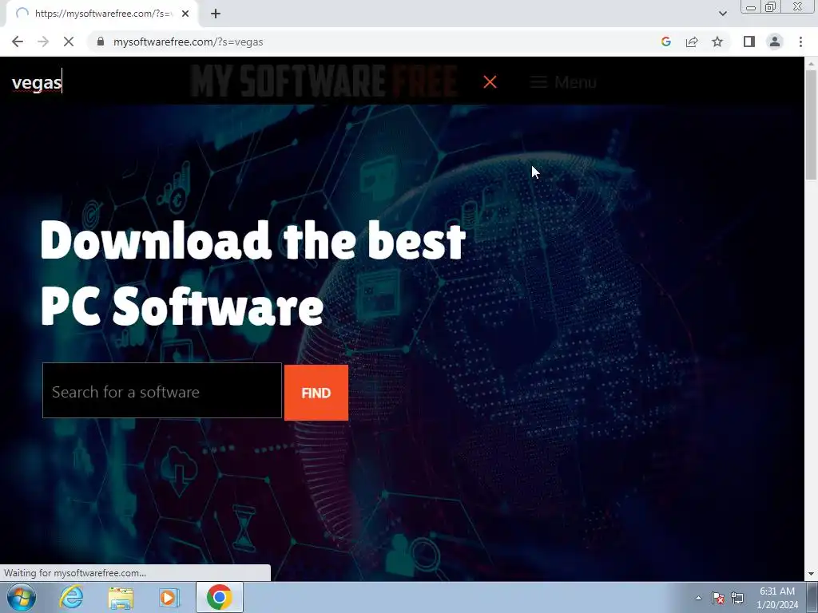Go back to the previous page
The image size is (818, 613).
point(18,42)
